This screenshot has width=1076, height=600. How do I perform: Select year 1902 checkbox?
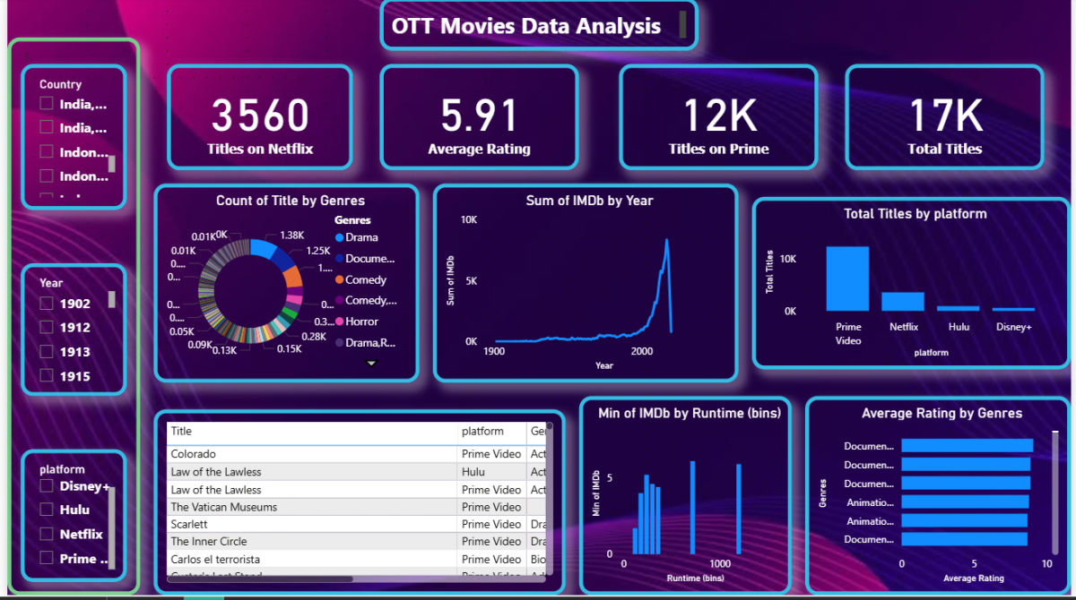47,304
